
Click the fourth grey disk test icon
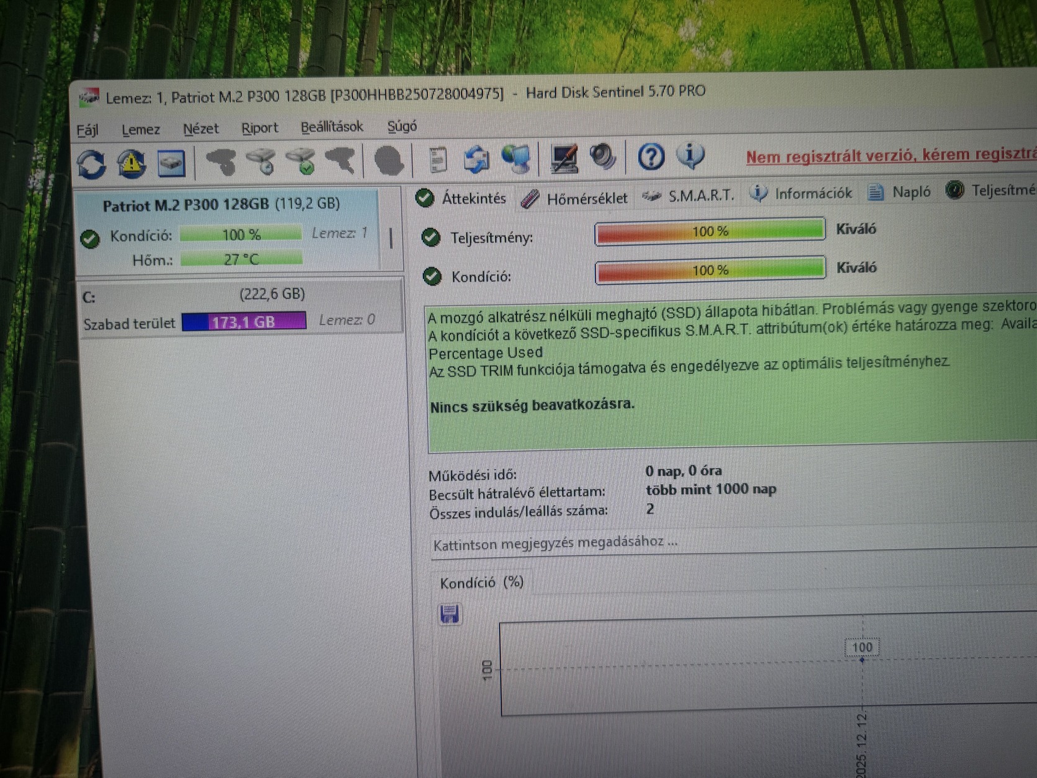[340, 160]
